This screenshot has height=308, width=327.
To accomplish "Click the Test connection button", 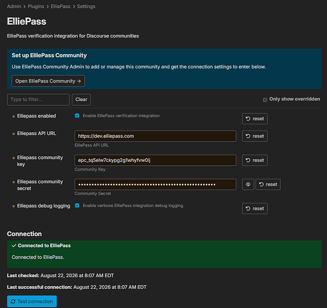I will 32,301.
